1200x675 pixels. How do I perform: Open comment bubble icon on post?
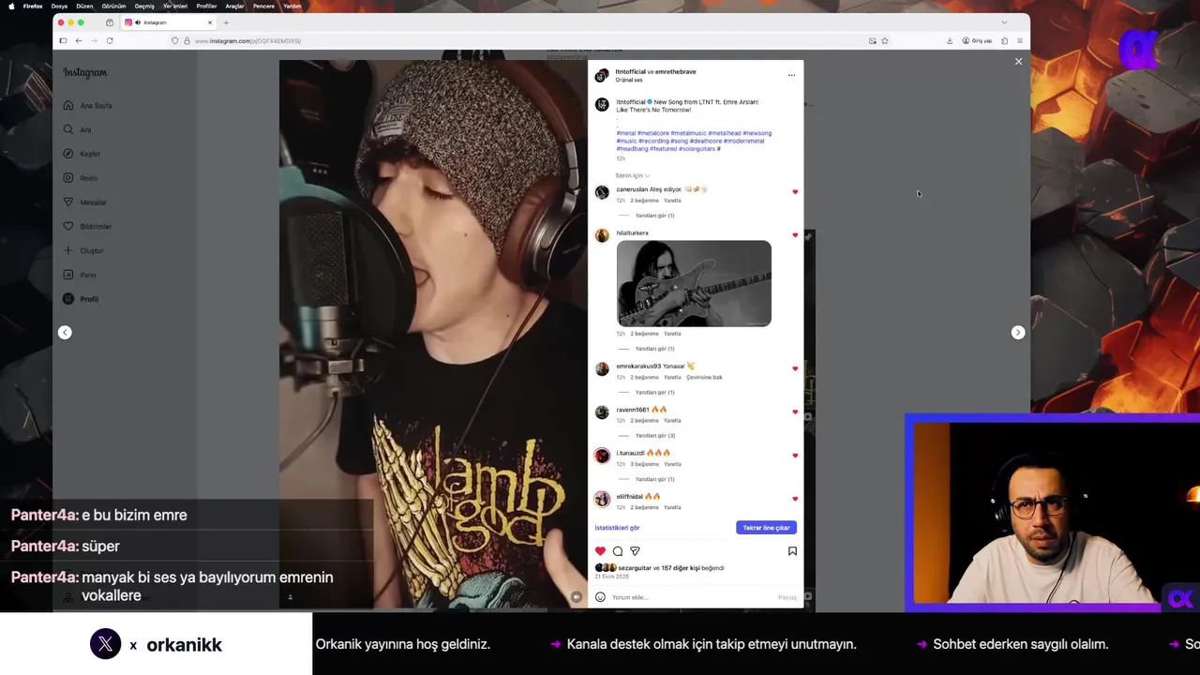tap(617, 551)
